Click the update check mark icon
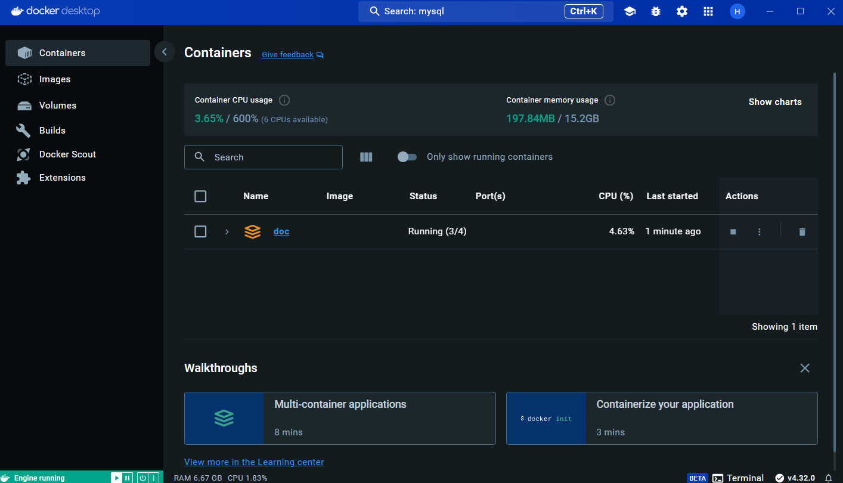 coord(779,478)
